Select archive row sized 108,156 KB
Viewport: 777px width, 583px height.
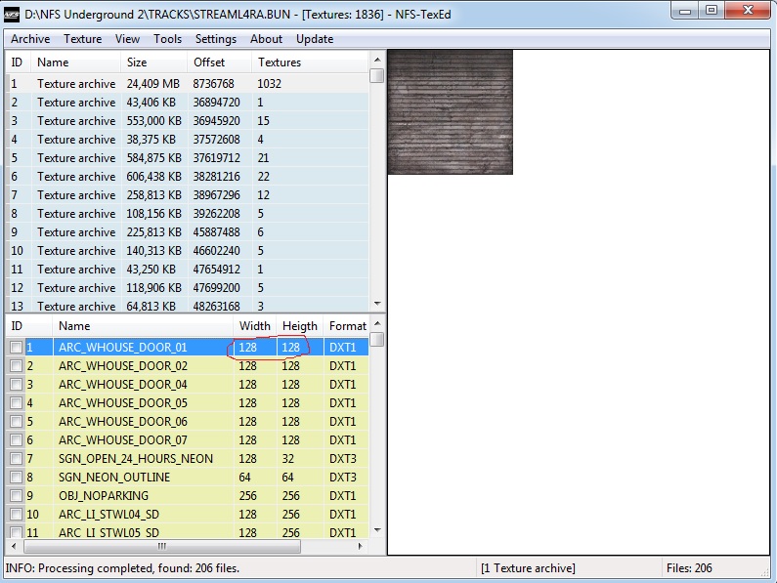(x=188, y=214)
